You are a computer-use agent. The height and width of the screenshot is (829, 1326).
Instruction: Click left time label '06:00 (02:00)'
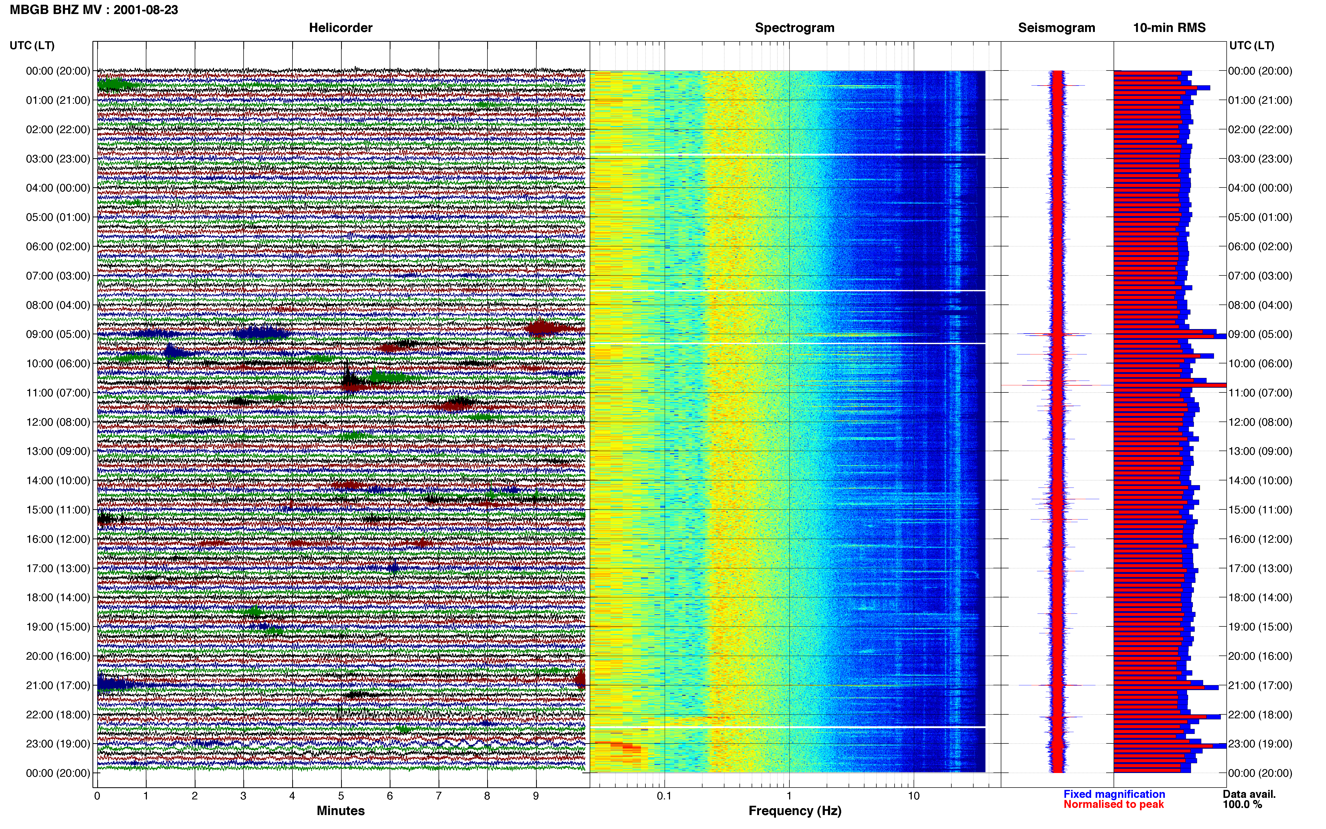[x=58, y=247]
